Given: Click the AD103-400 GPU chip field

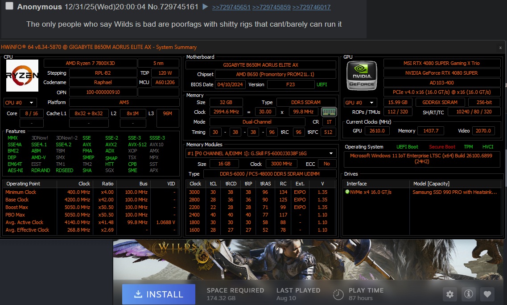Looking at the screenshot, I should (442, 83).
